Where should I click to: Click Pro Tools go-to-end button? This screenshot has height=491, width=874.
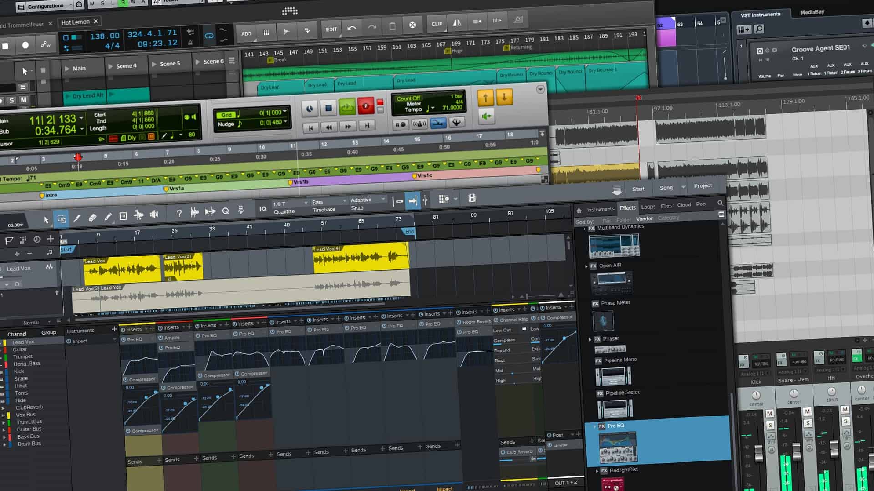pos(366,125)
